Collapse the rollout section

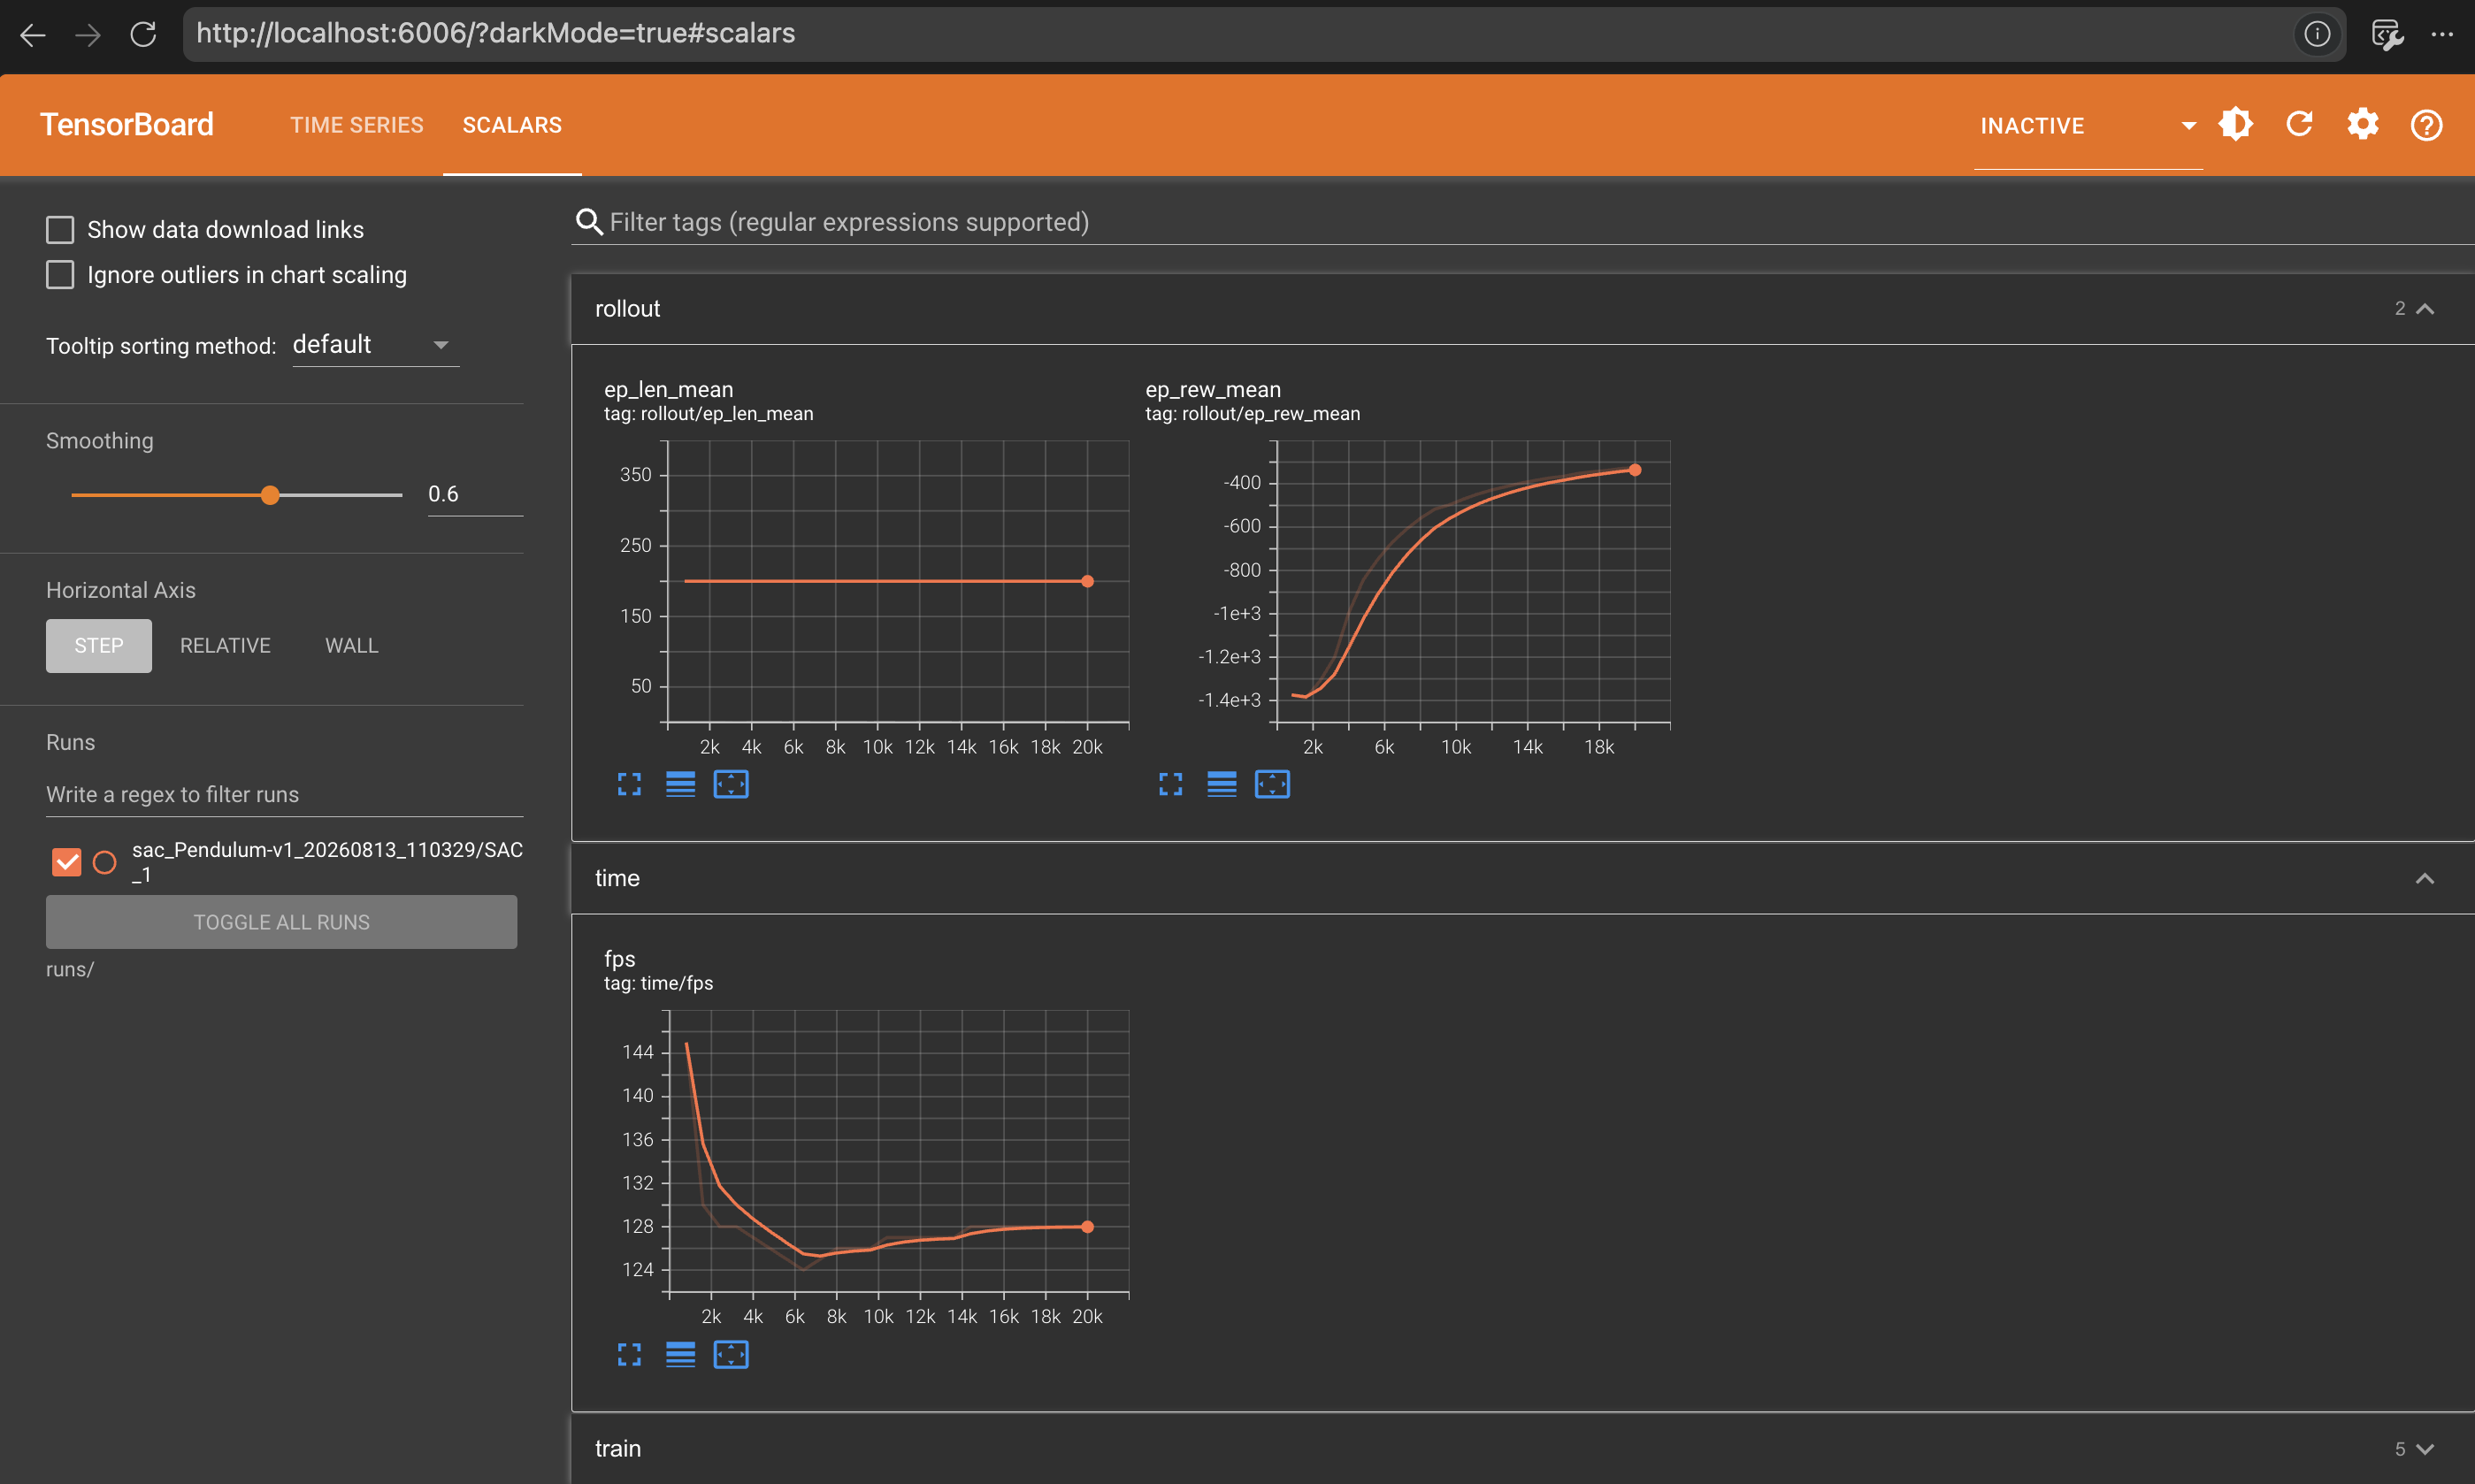2424,309
